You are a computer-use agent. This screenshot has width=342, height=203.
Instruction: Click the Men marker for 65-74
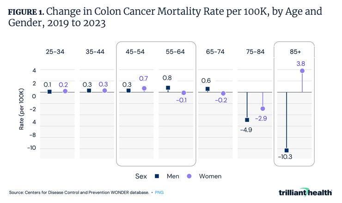(x=208, y=89)
